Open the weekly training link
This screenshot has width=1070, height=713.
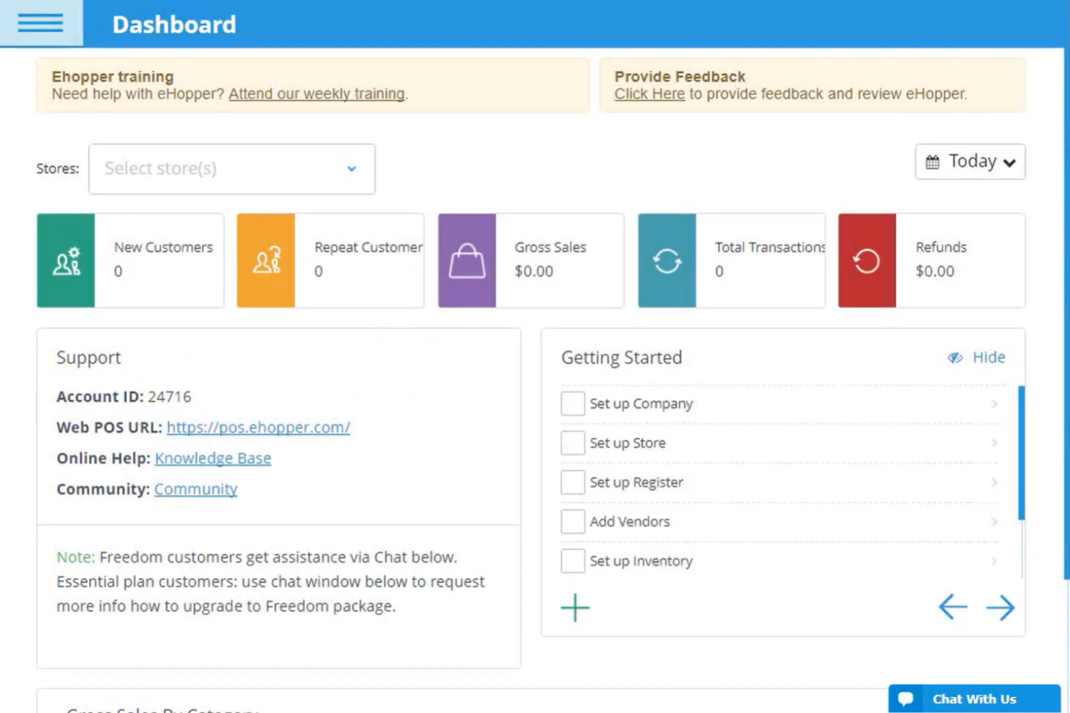(x=317, y=94)
